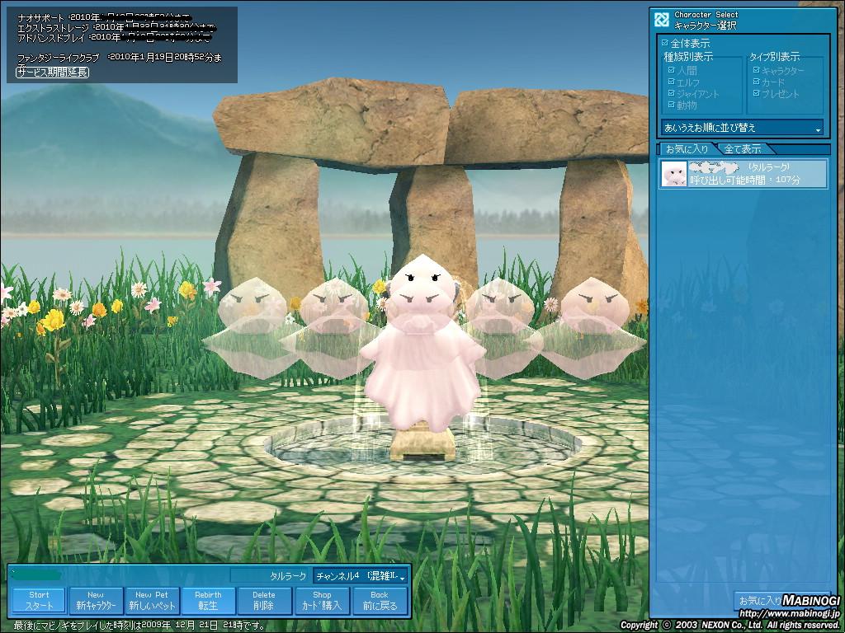845x633 pixels.
Task: Switch to the お気に入り tab
Action: [x=687, y=149]
